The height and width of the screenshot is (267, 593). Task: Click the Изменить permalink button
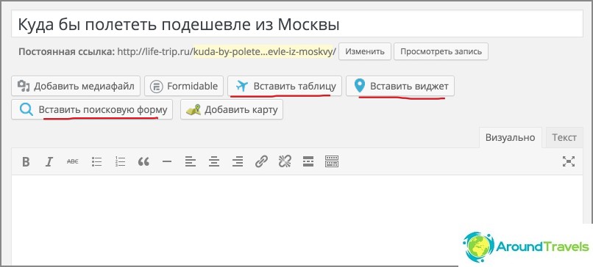pyautogui.click(x=365, y=51)
